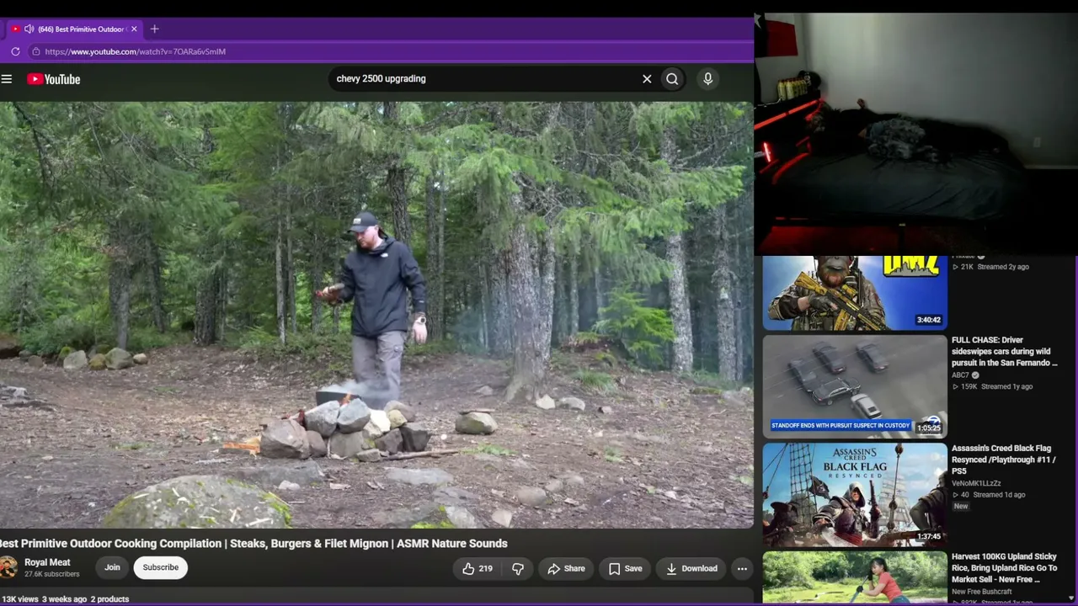The height and width of the screenshot is (606, 1078).
Task: Open a new browser tab
Action: 154,29
